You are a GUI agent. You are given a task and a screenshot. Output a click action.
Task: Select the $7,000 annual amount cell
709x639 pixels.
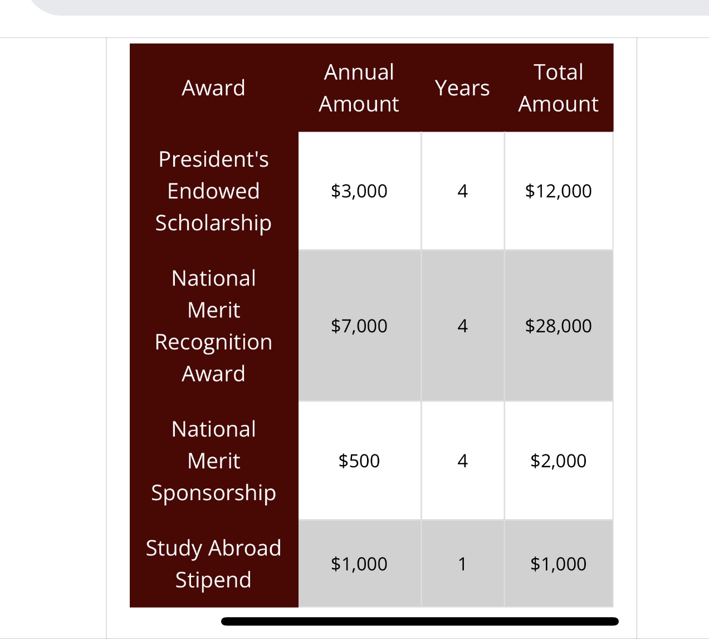tap(359, 326)
